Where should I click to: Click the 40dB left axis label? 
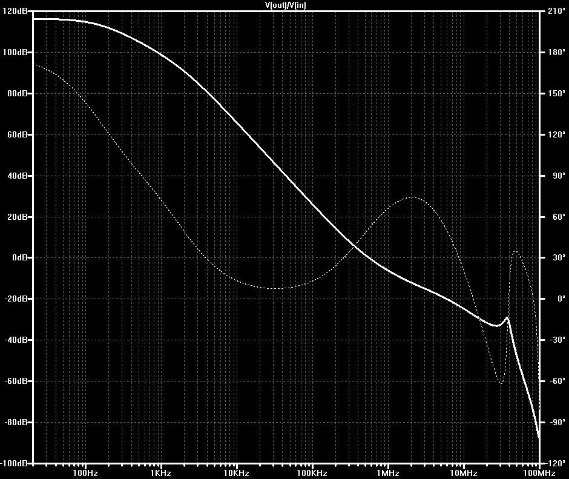click(x=17, y=176)
